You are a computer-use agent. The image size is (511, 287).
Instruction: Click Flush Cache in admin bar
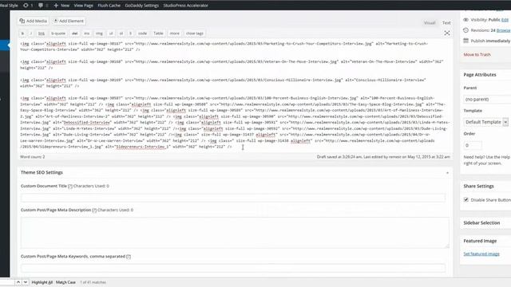point(109,6)
